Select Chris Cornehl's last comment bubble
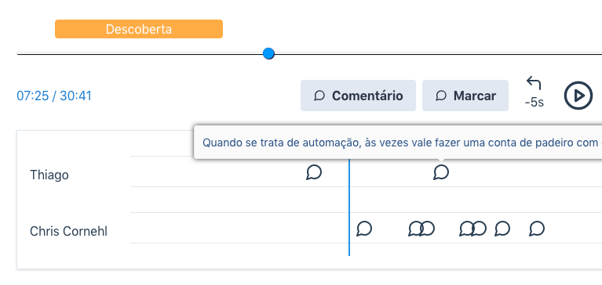602x285 pixels. 537,229
